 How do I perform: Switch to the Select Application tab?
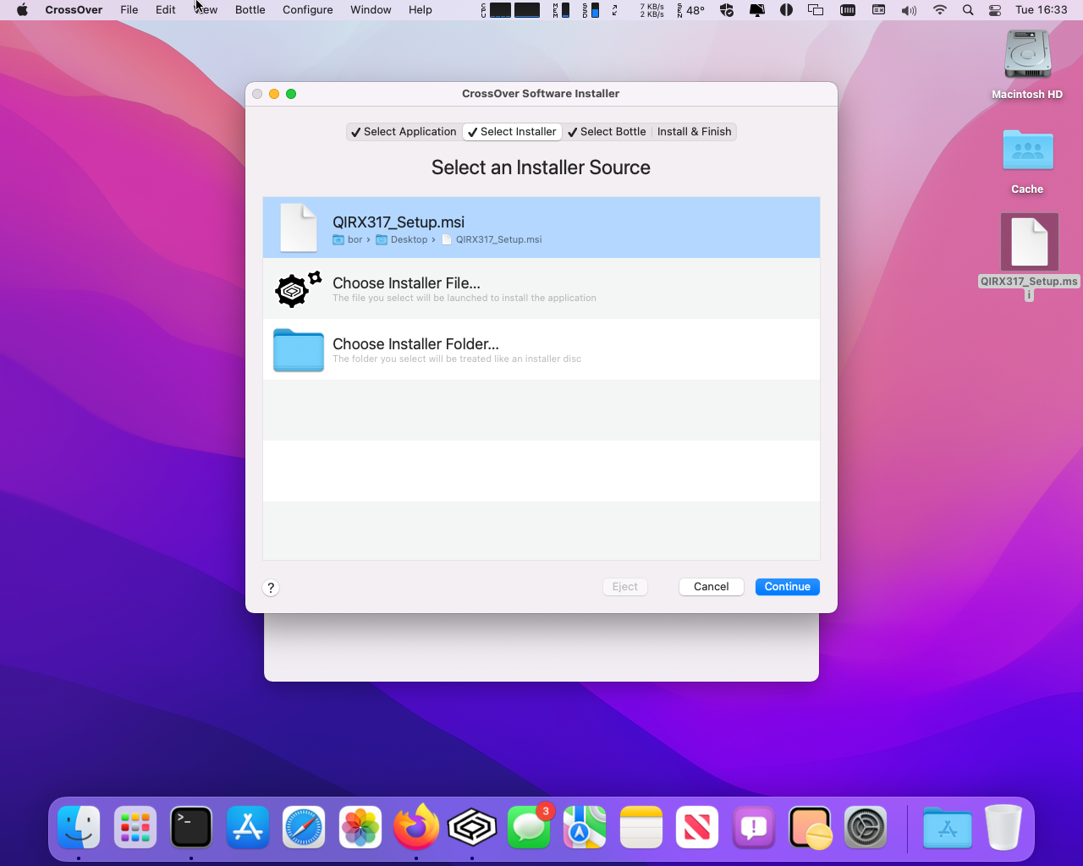403,132
